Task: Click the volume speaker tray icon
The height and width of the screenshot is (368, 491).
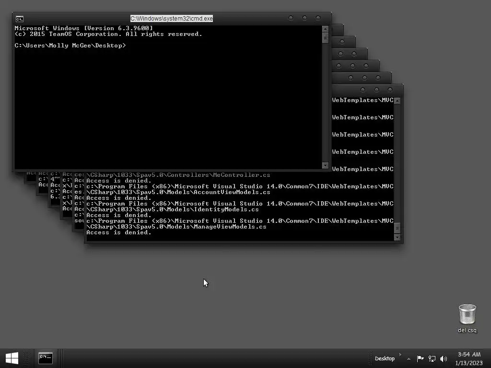Action: [x=444, y=358]
